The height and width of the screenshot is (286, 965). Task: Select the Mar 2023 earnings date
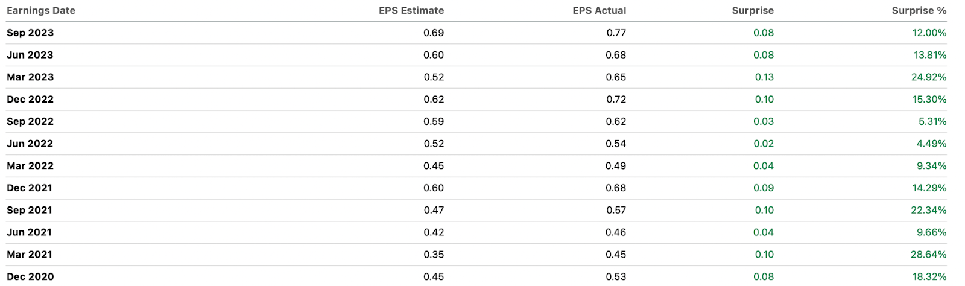(x=30, y=77)
